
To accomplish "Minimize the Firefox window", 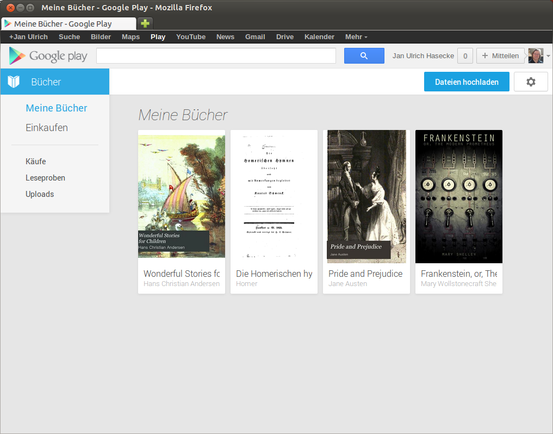I will coord(21,8).
